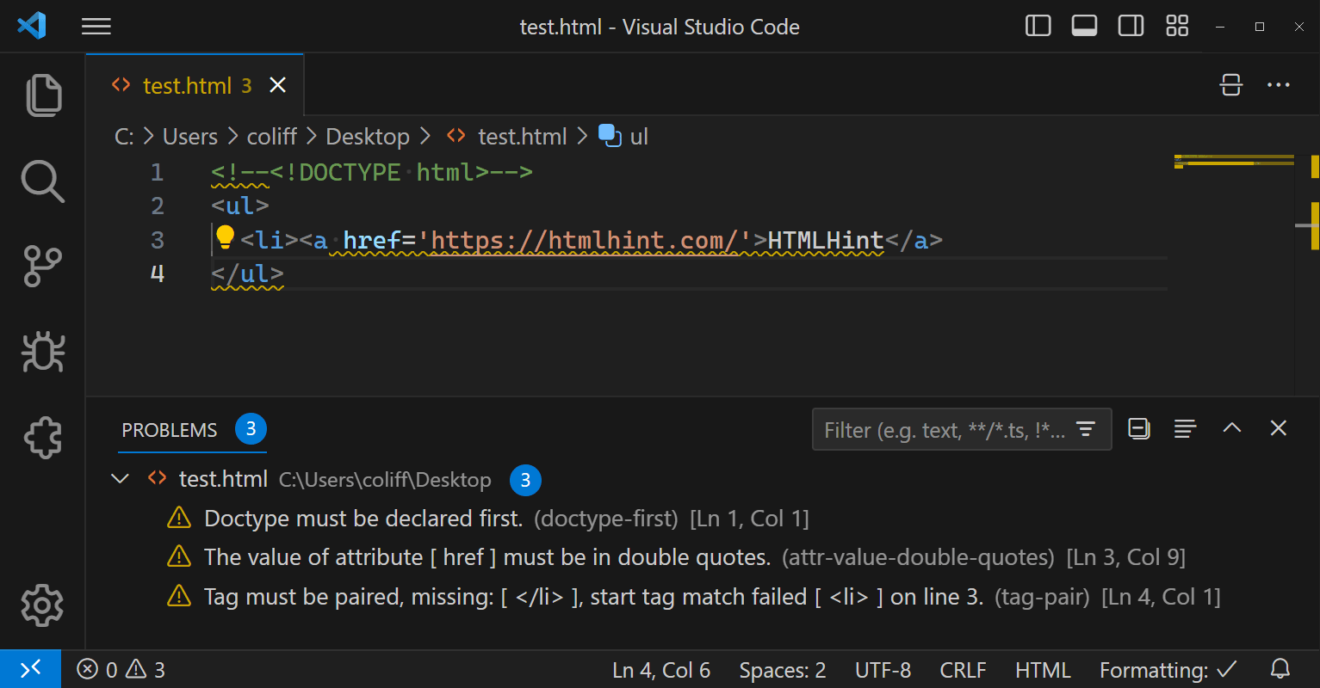Toggle the Panel visibility
The image size is (1320, 688).
coord(1084,26)
